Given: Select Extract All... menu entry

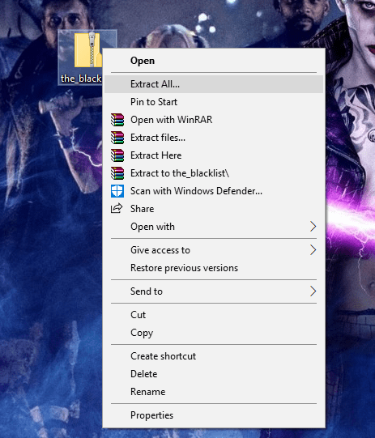Looking at the screenshot, I should click(214, 84).
